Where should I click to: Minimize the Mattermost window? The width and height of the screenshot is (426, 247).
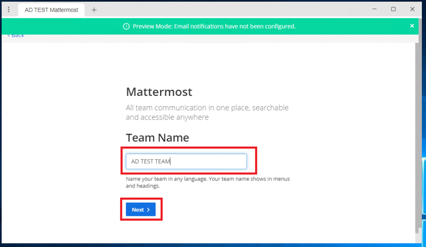pyautogui.click(x=374, y=9)
